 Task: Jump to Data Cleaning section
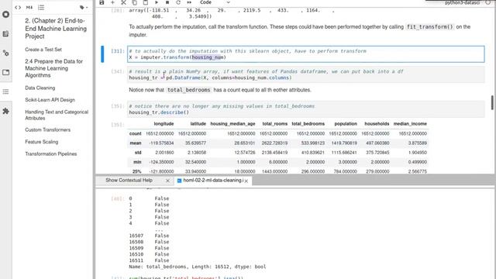click(40, 88)
